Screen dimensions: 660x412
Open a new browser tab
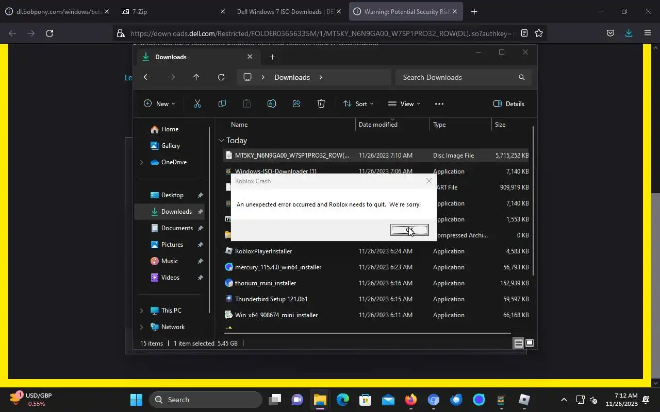coord(474,11)
